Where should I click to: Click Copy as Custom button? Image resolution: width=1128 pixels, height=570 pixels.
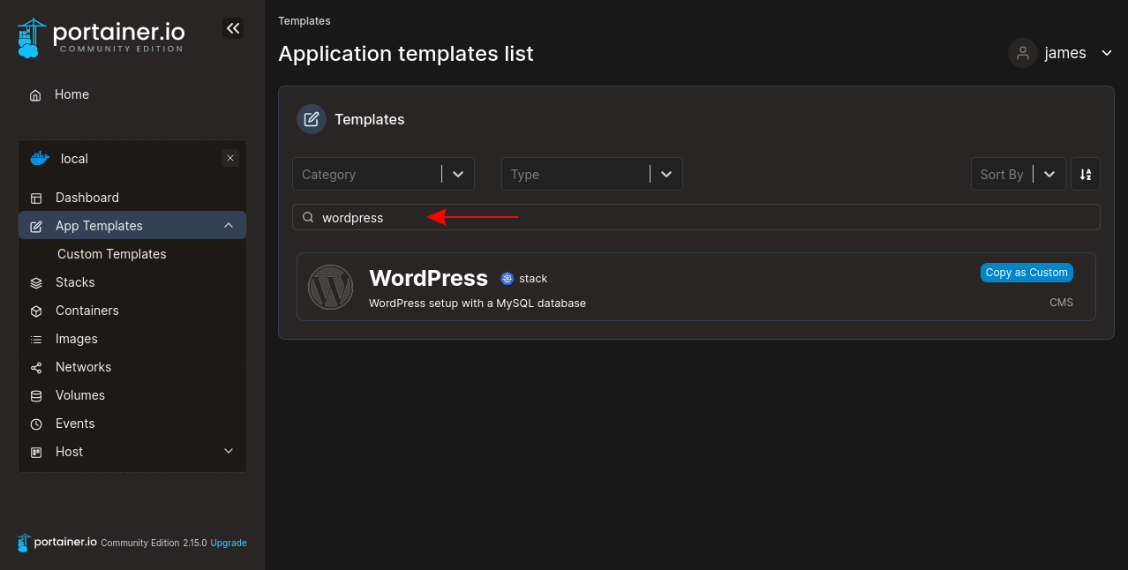pyautogui.click(x=1026, y=273)
